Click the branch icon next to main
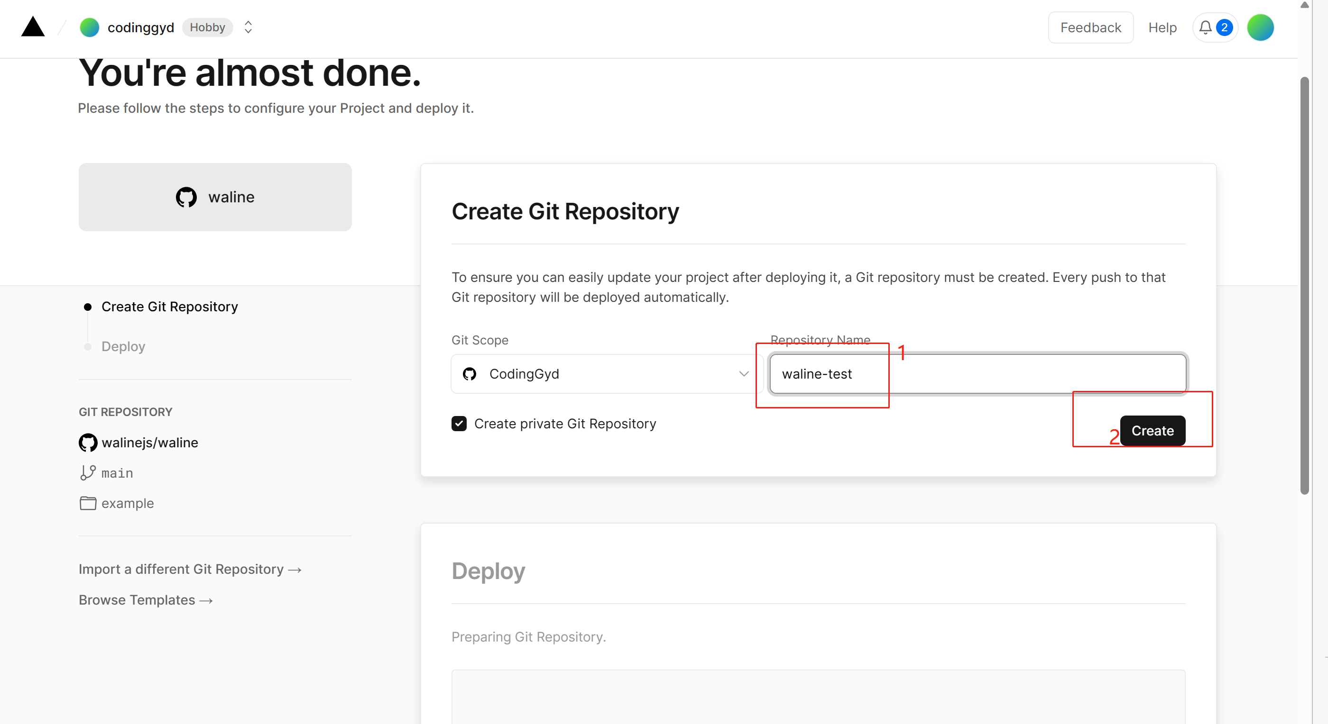 point(87,471)
